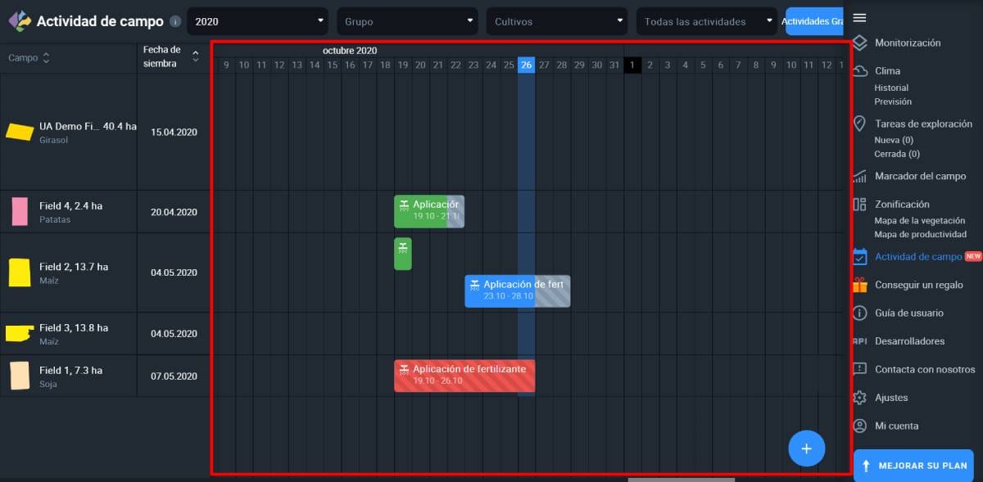Open Monitorización from sidebar icon
This screenshot has width=983, height=482.
[x=859, y=43]
